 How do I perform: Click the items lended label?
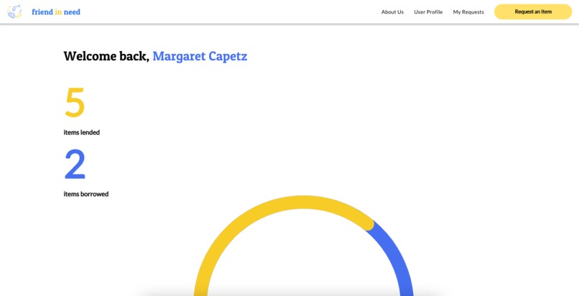[x=82, y=132]
